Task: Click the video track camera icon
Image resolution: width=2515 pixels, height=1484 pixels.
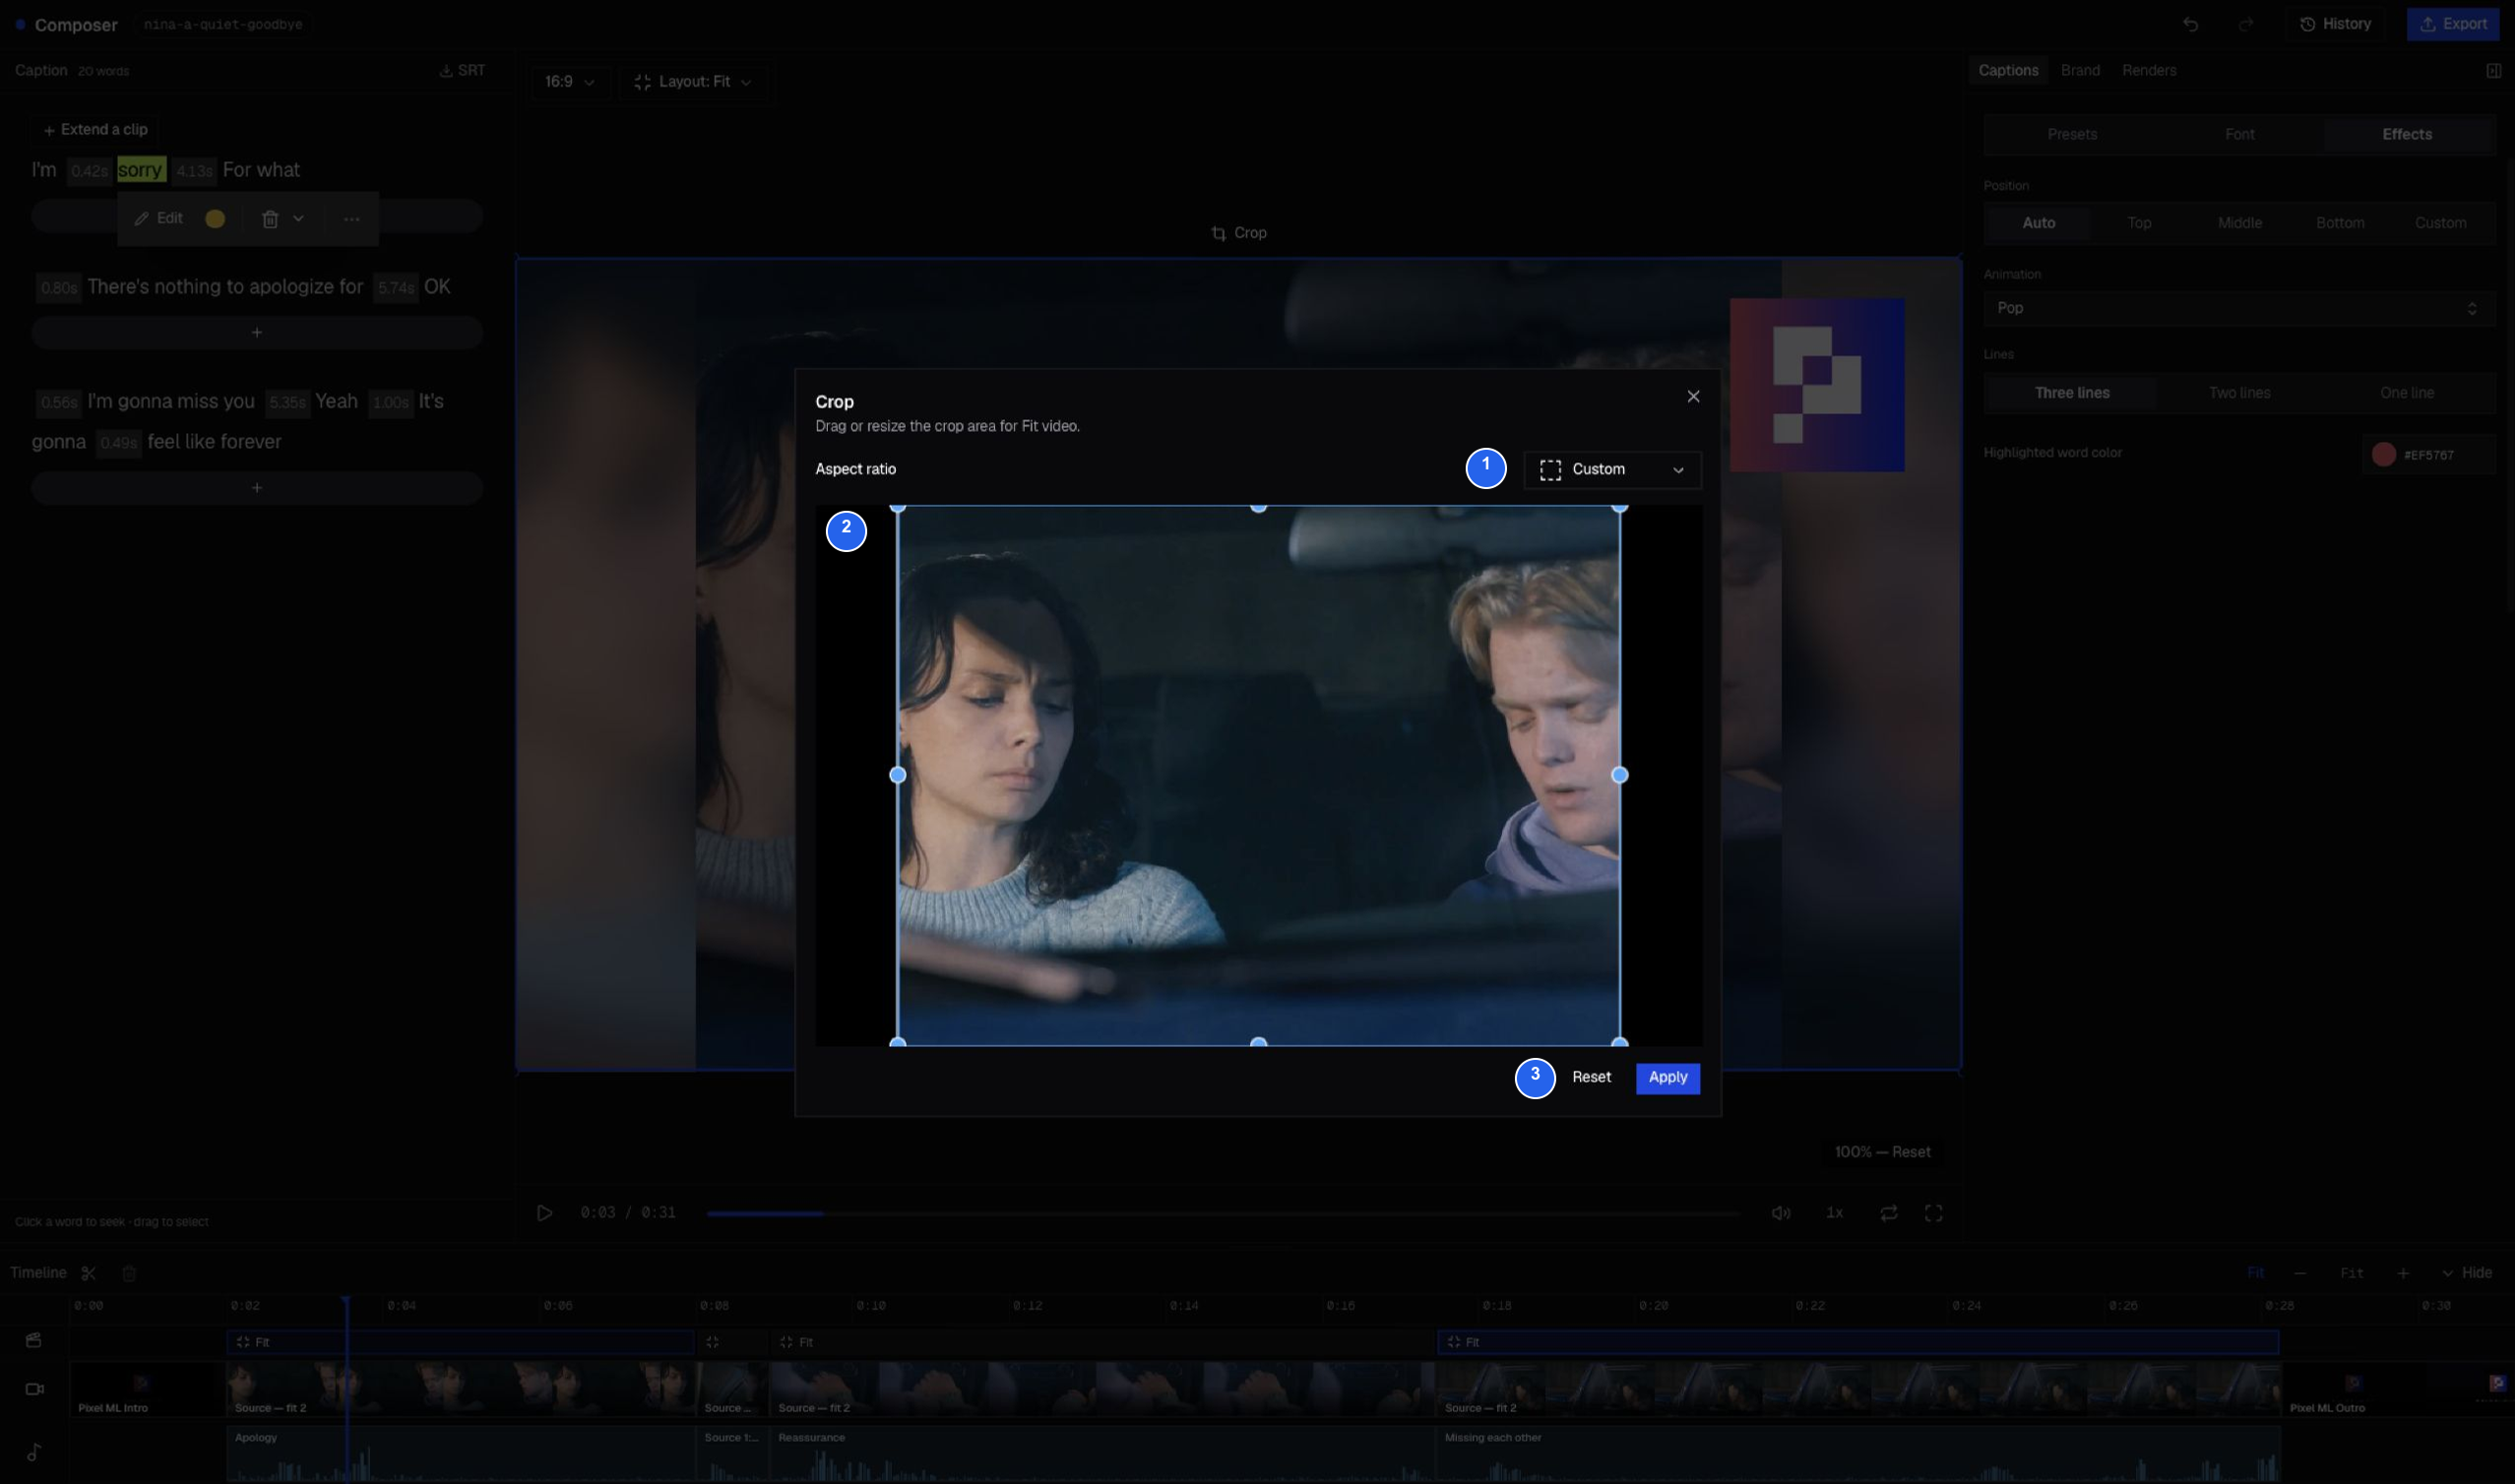Action: 34,1389
